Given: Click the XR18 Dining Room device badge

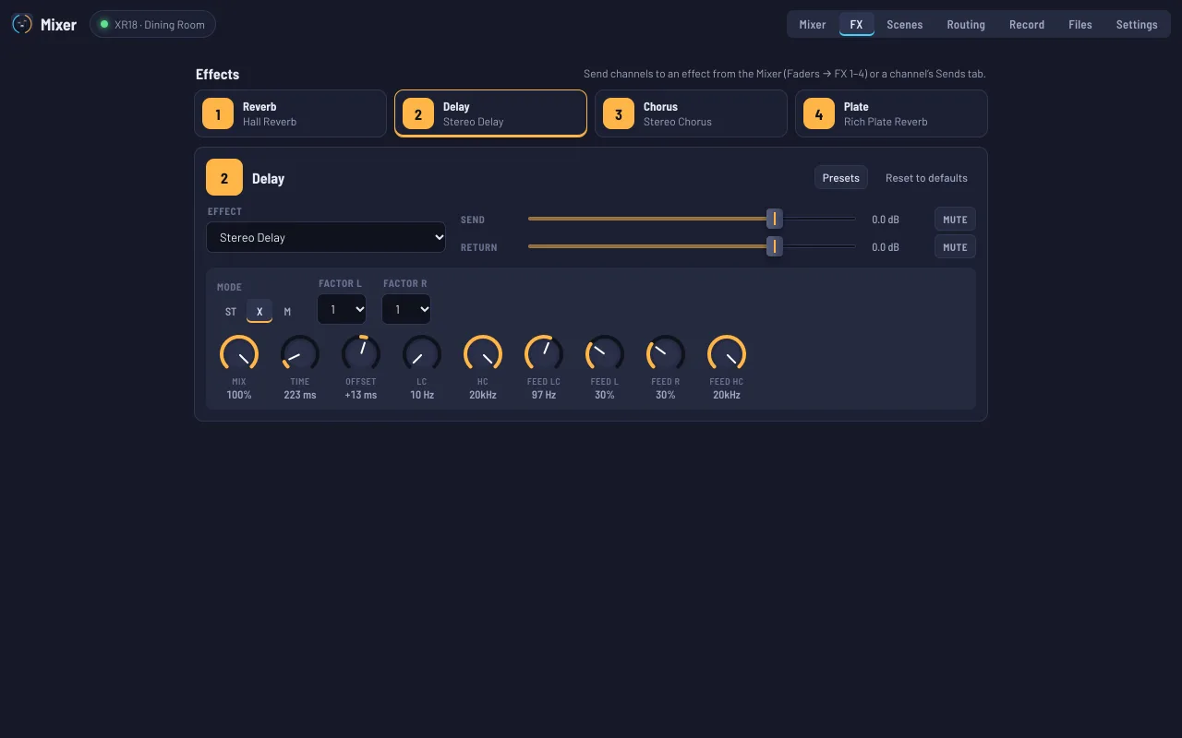Looking at the screenshot, I should 153,24.
